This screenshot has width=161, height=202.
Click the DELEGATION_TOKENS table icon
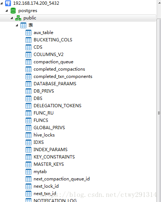28,106
